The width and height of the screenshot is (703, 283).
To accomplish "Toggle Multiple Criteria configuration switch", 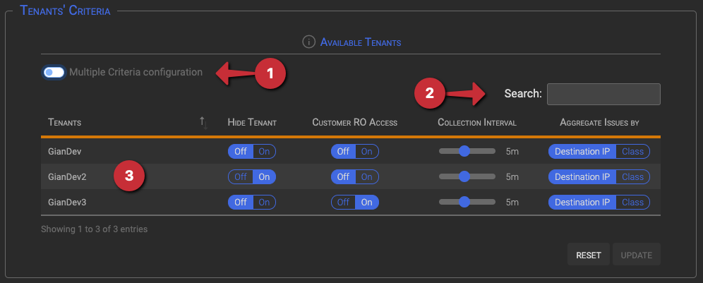I will [54, 72].
